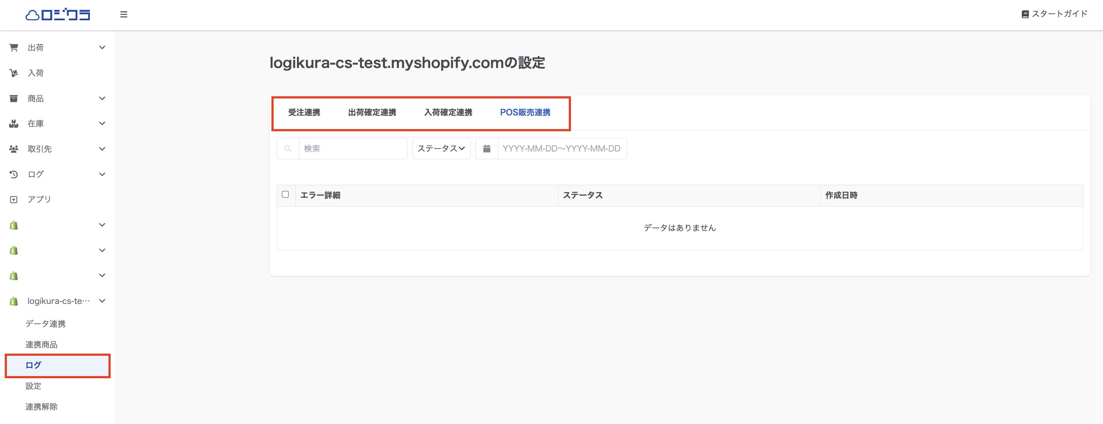Select the 入荷確定連携 tab

coord(448,113)
